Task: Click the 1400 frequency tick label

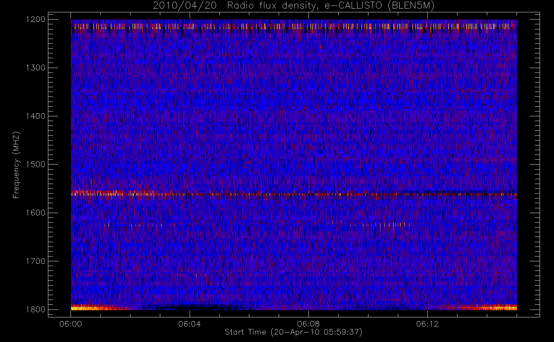Action: [36, 116]
